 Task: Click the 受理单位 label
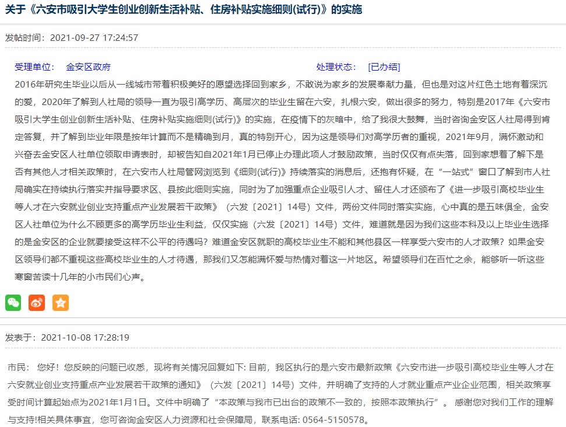(34, 67)
